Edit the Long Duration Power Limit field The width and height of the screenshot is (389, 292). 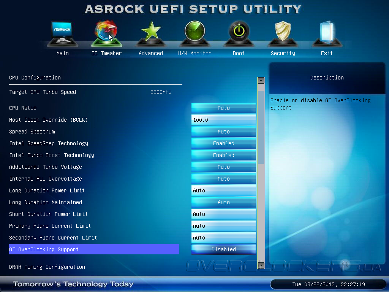[223, 190]
